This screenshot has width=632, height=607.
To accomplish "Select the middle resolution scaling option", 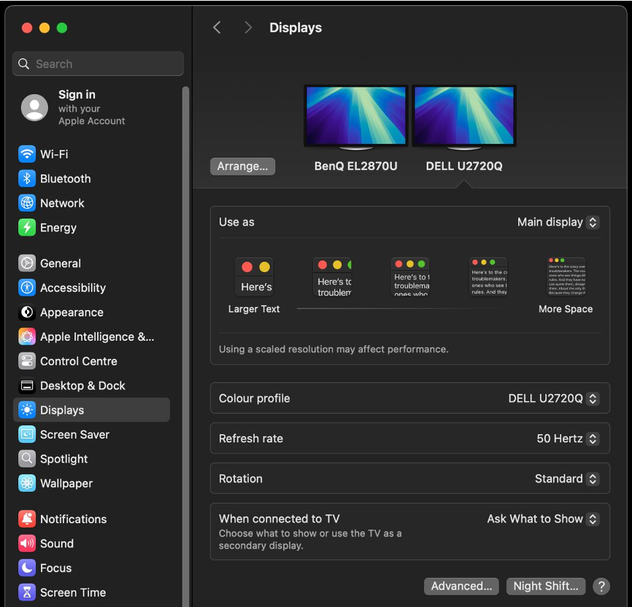I will click(410, 277).
